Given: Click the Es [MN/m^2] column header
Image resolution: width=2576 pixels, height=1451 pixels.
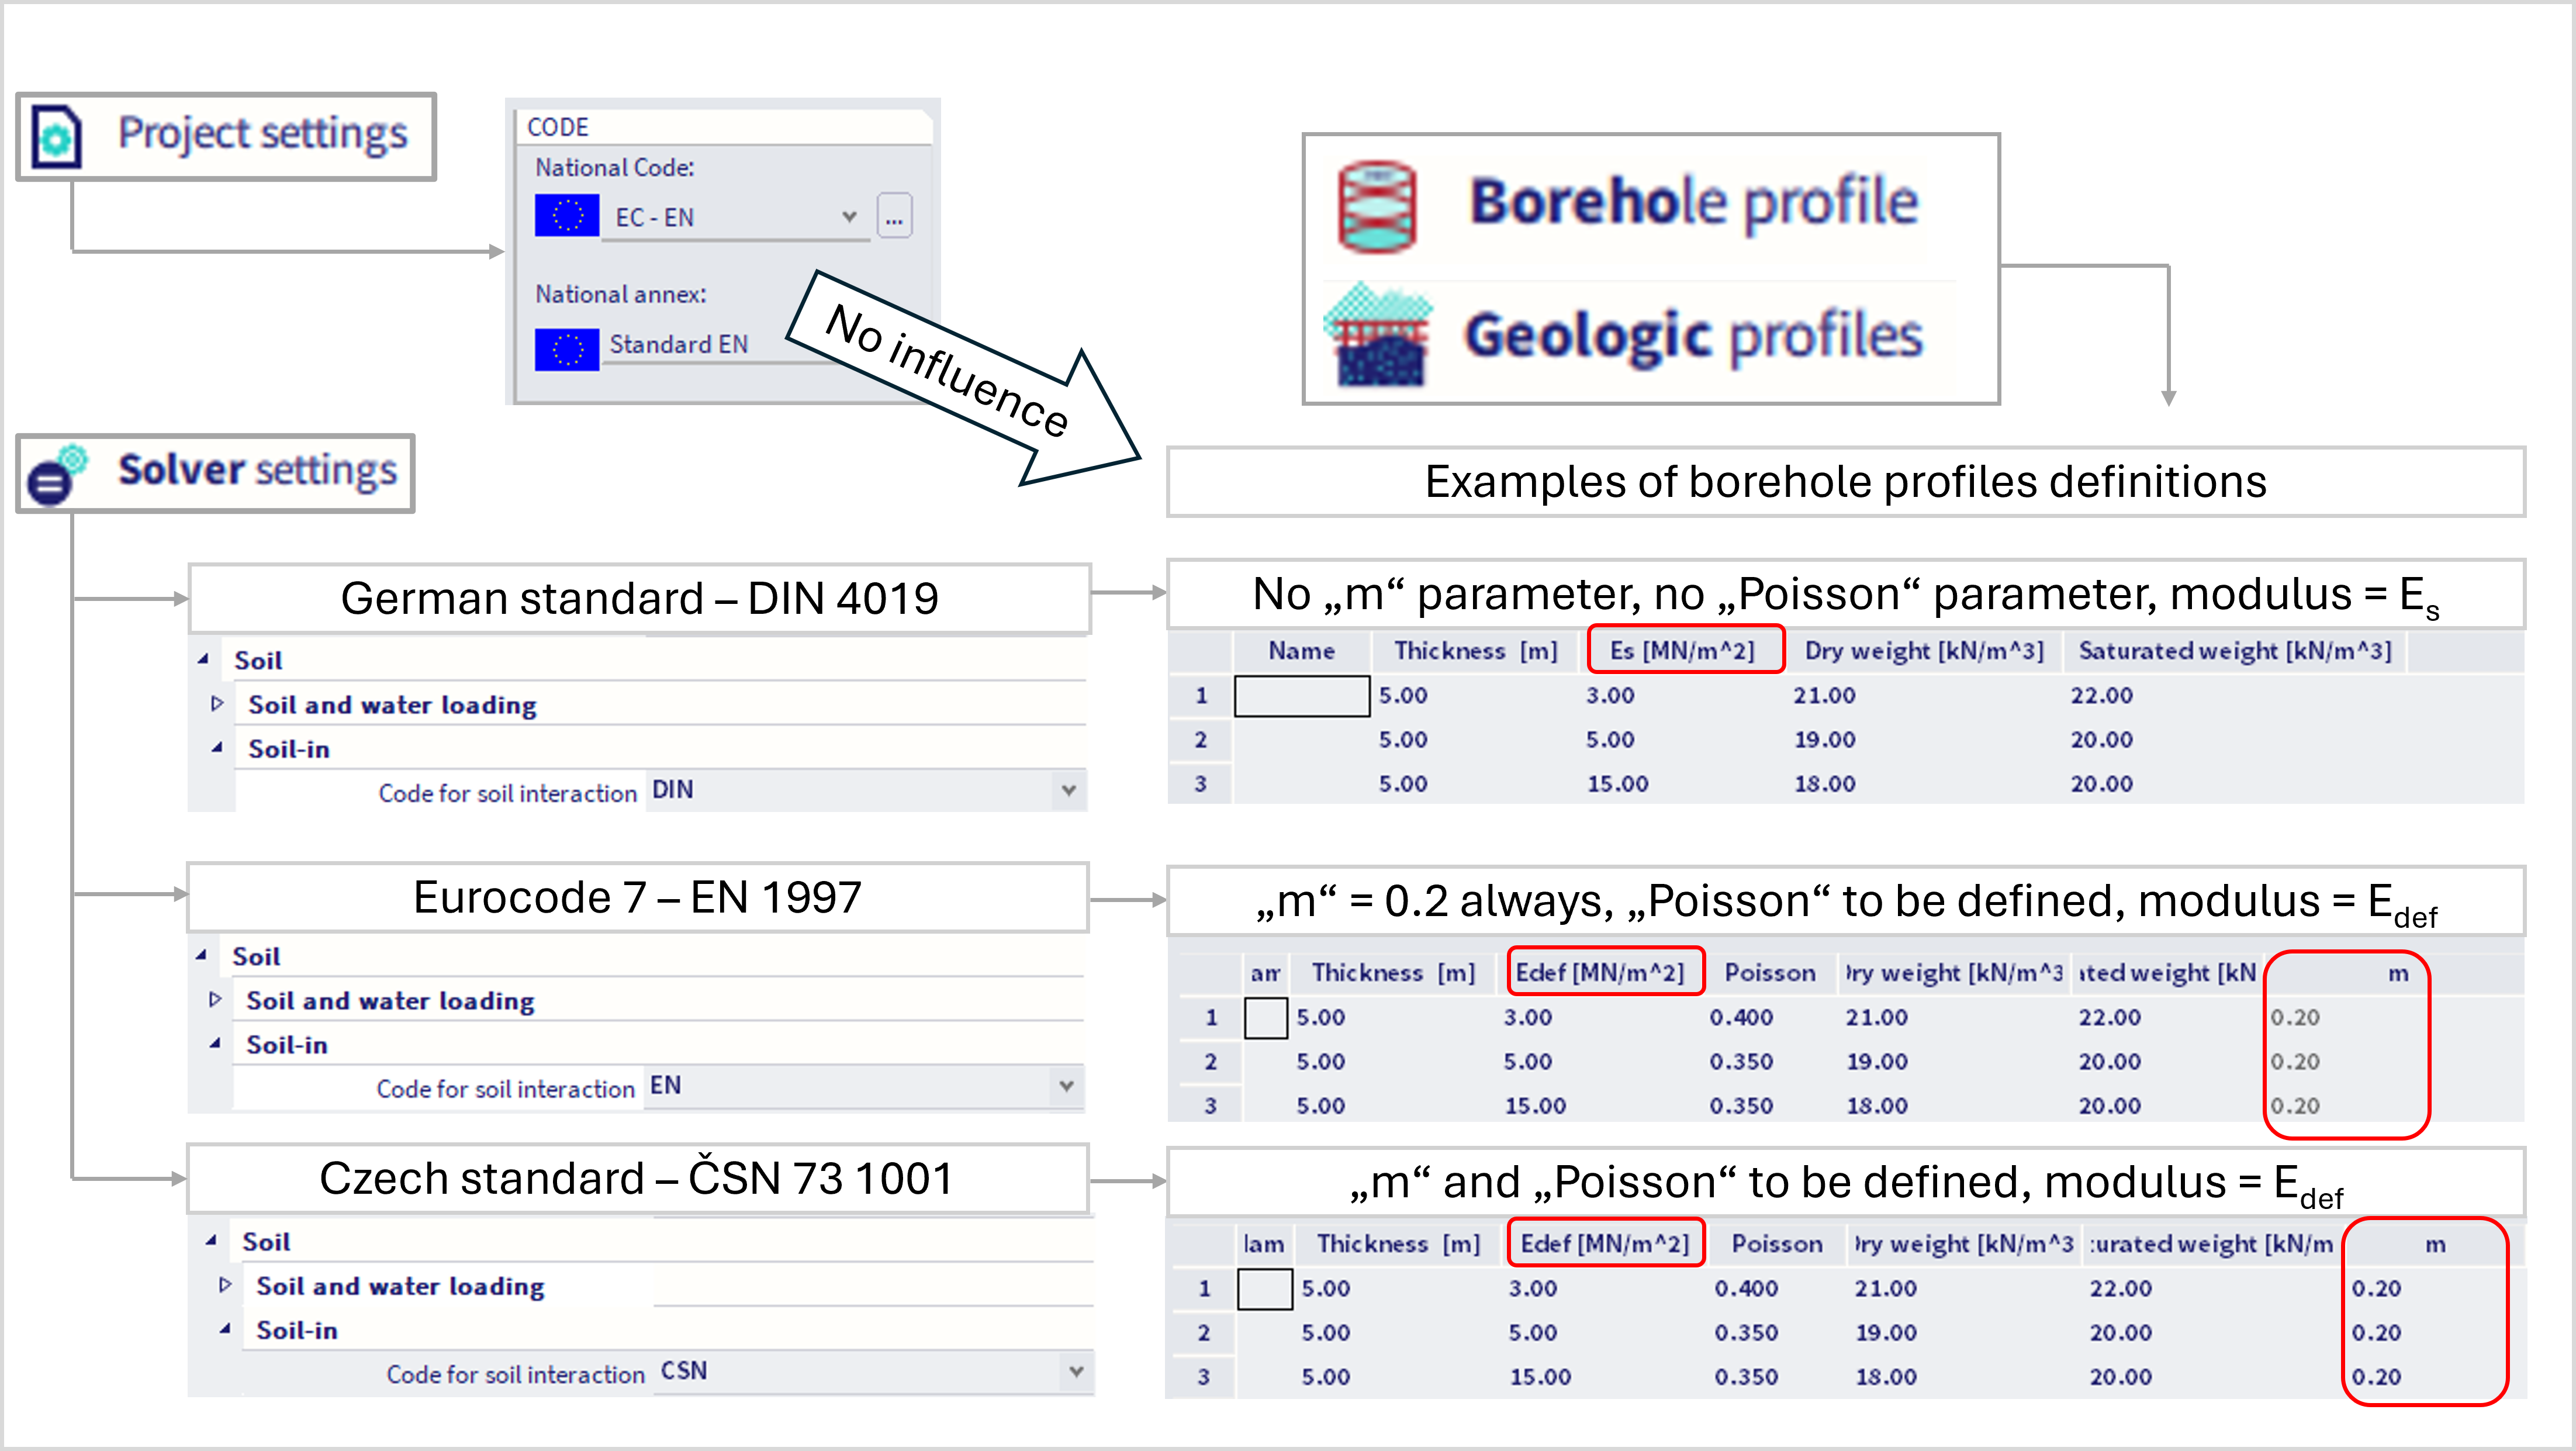Looking at the screenshot, I should pyautogui.click(x=1683, y=651).
